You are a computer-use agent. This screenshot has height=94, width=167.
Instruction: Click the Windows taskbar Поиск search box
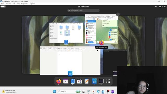[x=69, y=91]
